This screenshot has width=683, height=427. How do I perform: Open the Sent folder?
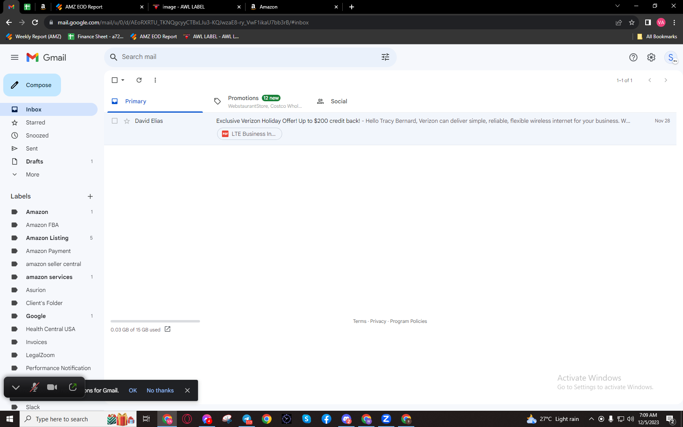pos(49,148)
